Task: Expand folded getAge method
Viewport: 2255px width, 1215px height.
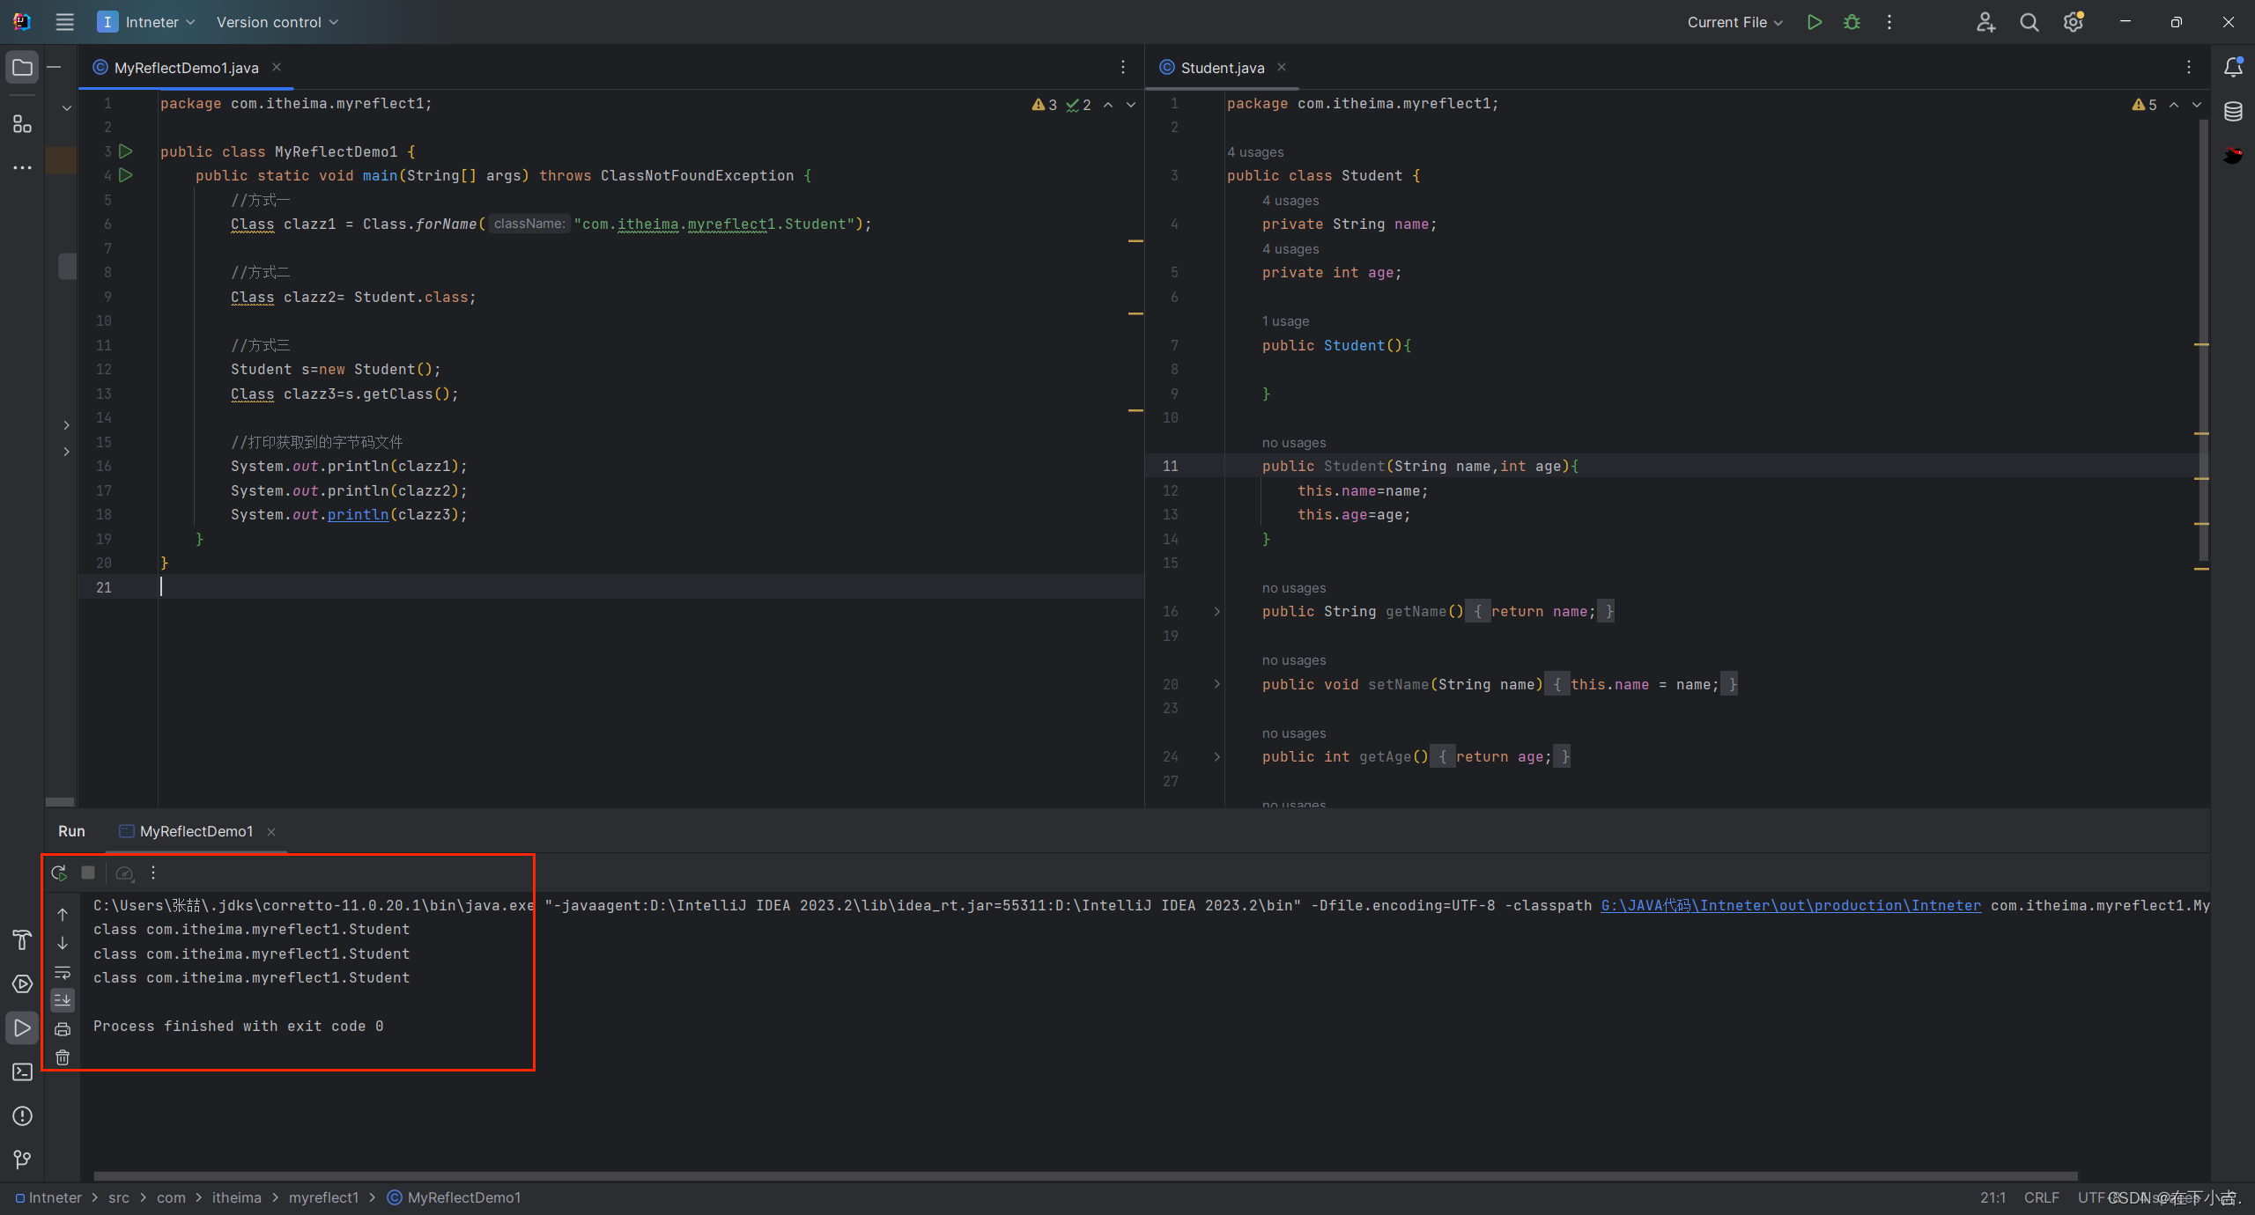Action: tap(1217, 756)
